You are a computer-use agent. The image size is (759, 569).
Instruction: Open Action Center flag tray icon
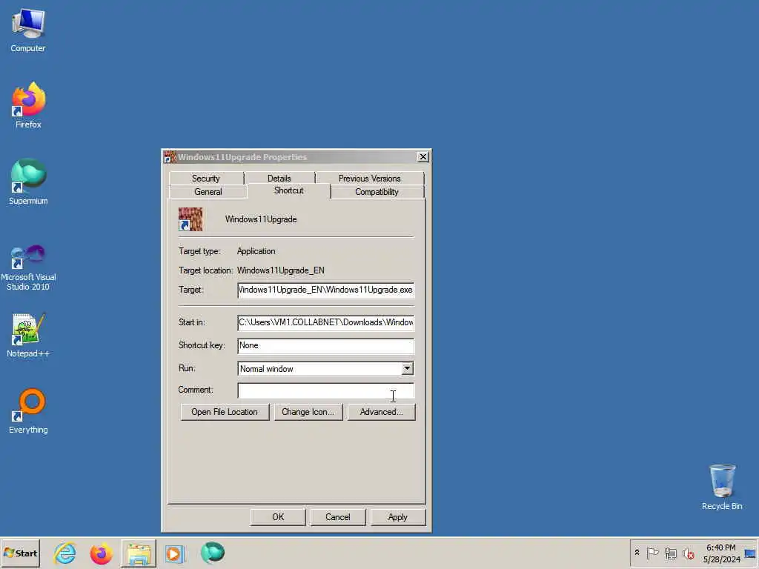point(652,553)
